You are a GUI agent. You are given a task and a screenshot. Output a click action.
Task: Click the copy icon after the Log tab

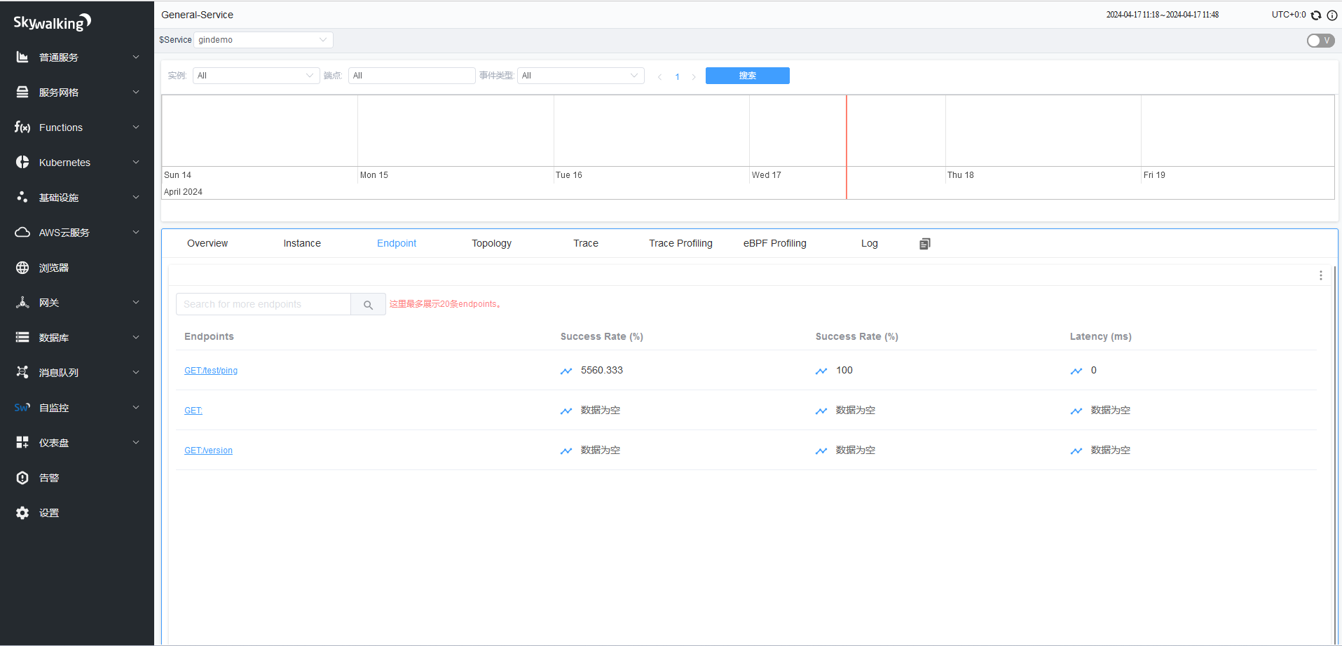pos(925,244)
